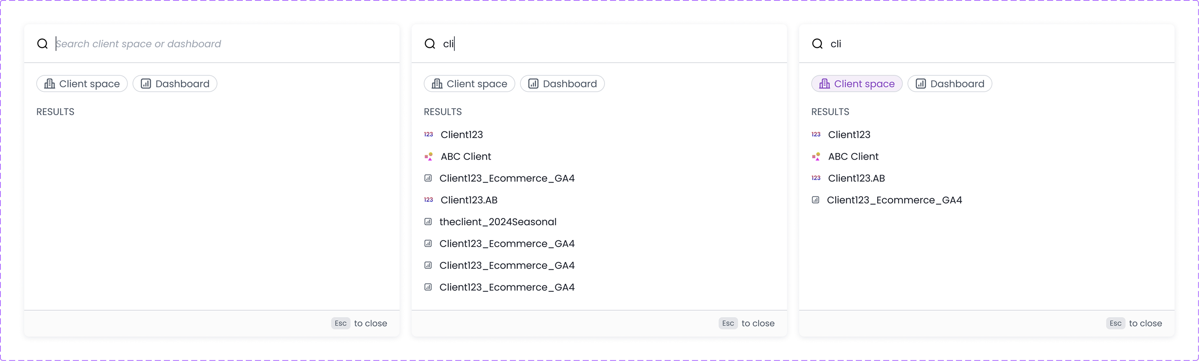The height and width of the screenshot is (361, 1199).
Task: Click the Esc key hint in the middle panel
Action: tap(728, 323)
